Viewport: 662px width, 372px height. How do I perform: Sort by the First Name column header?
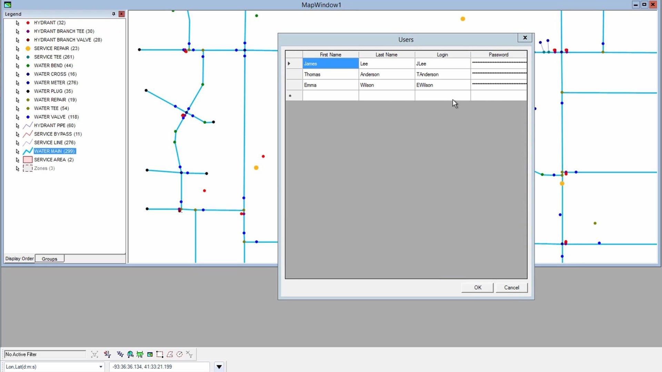(x=330, y=54)
